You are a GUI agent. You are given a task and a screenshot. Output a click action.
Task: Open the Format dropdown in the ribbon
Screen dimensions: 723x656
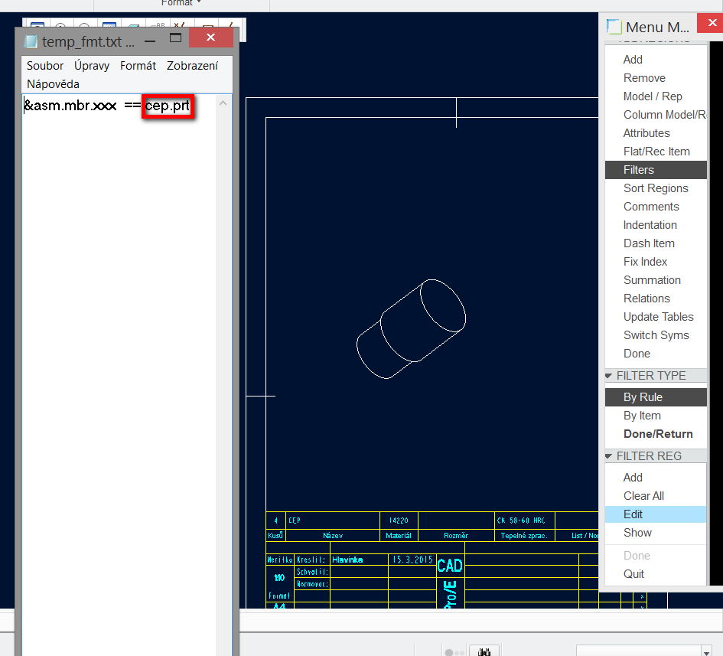tap(181, 3)
